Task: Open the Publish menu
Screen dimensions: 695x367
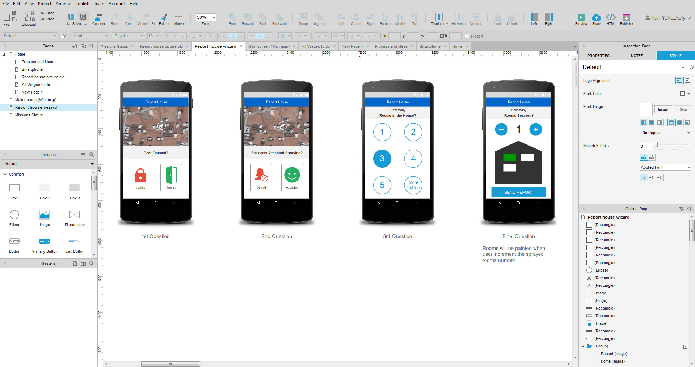Action: point(82,4)
